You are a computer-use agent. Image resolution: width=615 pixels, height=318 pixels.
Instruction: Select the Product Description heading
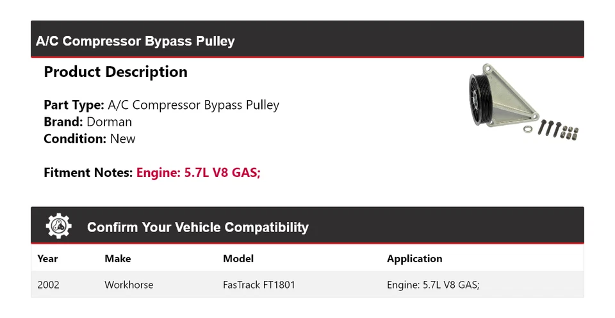(x=115, y=72)
